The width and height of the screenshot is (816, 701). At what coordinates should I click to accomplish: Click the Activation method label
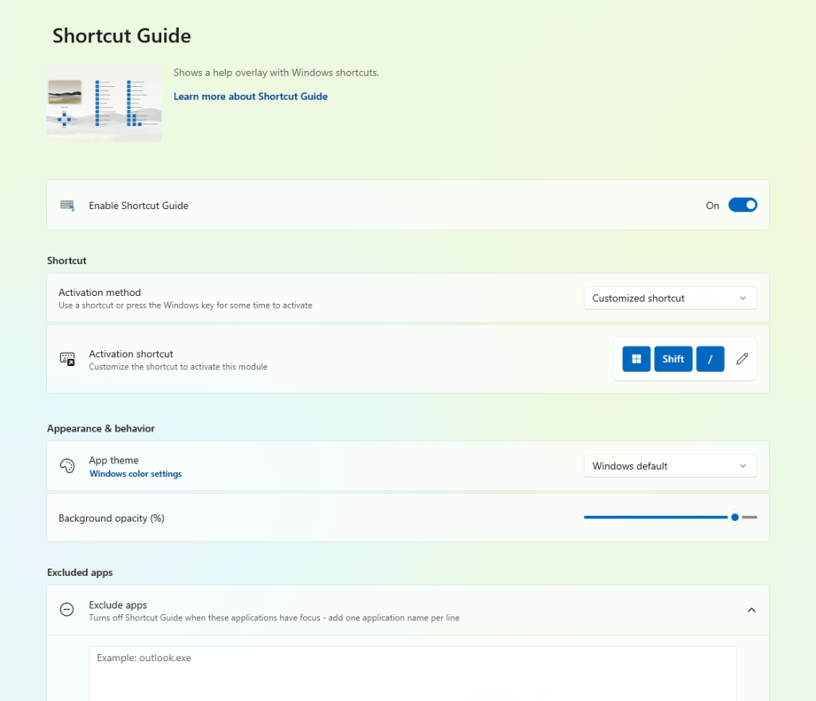click(100, 292)
